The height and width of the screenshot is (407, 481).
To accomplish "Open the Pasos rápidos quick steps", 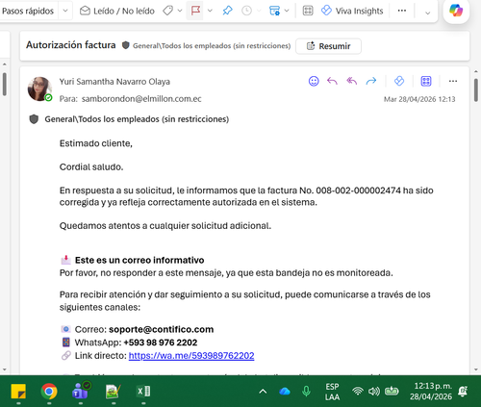I will click(28, 11).
